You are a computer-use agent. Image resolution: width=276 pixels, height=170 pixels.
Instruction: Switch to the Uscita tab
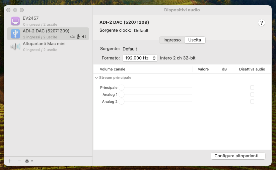pyautogui.click(x=195, y=40)
